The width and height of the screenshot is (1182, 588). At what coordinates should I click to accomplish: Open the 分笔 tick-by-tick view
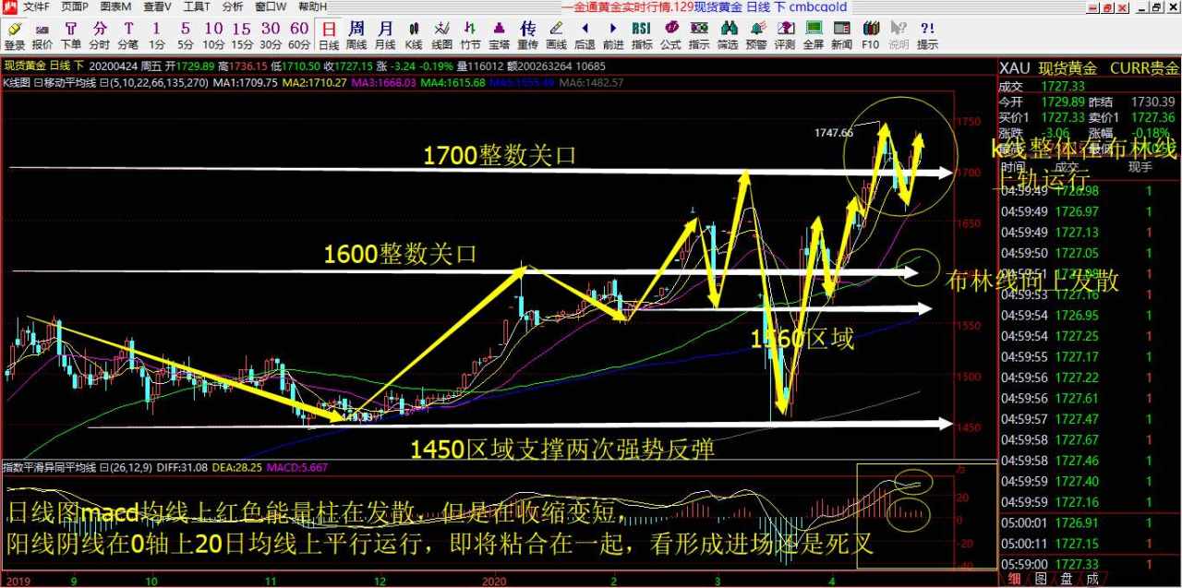128,35
